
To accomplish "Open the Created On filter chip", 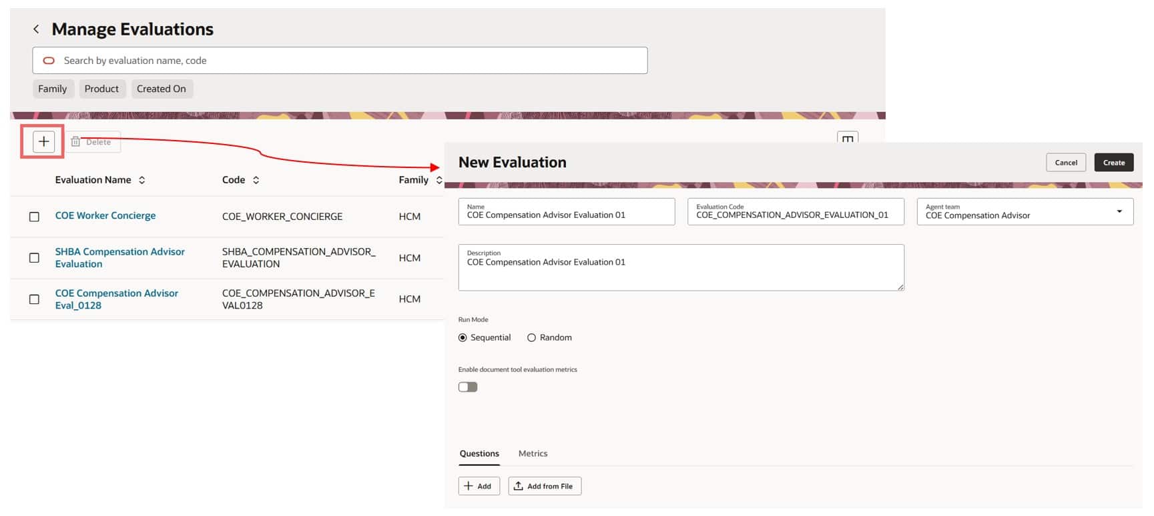I will coord(162,89).
